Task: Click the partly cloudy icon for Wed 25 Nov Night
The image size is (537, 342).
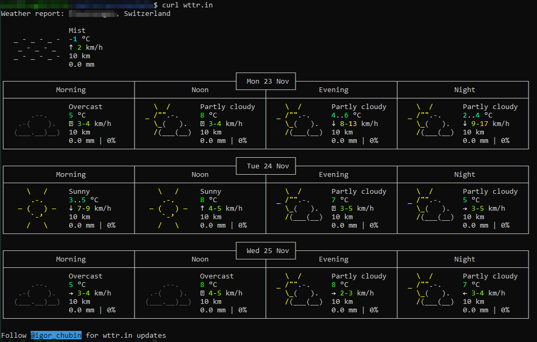Action: 431,289
